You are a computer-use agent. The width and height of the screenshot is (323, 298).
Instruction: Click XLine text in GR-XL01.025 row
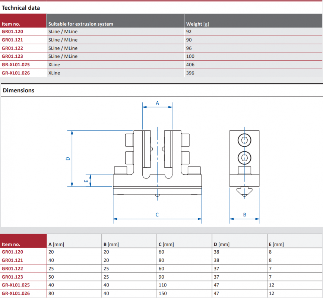54,65
